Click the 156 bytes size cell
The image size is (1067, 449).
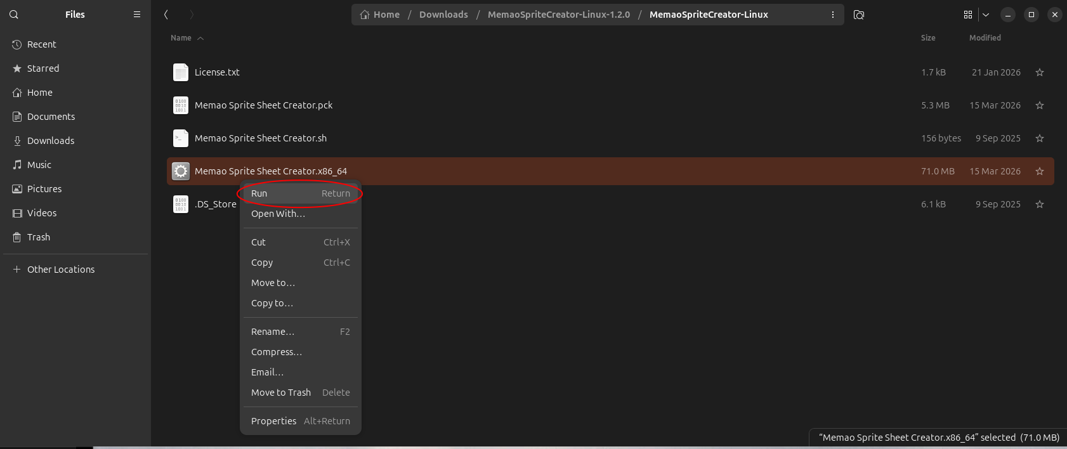(x=941, y=138)
